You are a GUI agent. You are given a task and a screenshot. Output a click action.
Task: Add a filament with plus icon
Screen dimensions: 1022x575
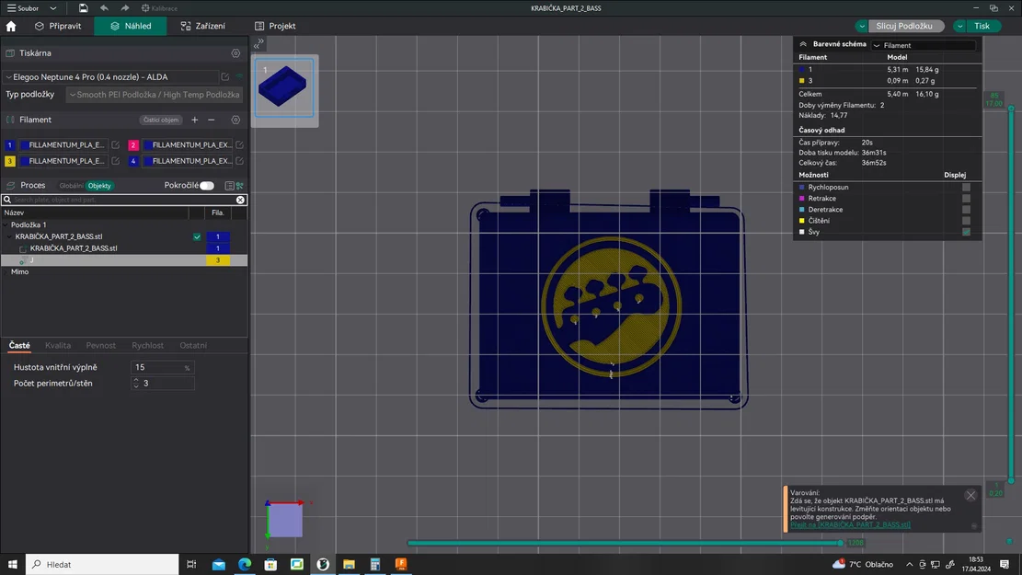pos(195,120)
